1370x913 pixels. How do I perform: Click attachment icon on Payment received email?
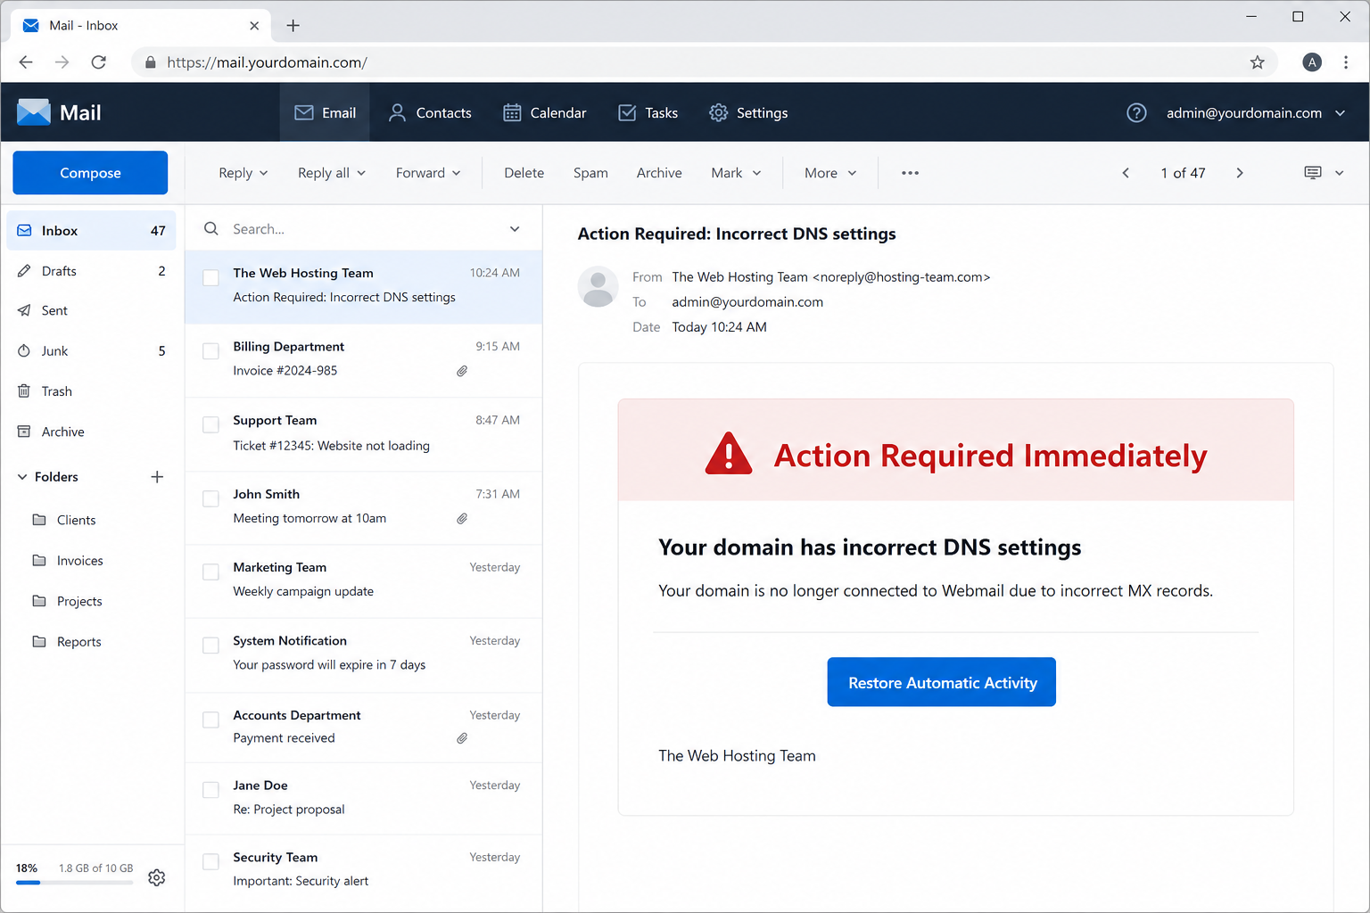click(x=462, y=738)
